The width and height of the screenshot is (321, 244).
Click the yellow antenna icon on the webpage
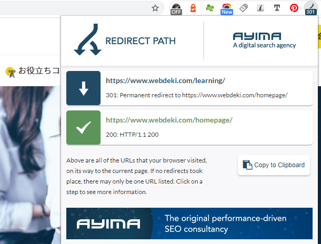[x=11, y=72]
